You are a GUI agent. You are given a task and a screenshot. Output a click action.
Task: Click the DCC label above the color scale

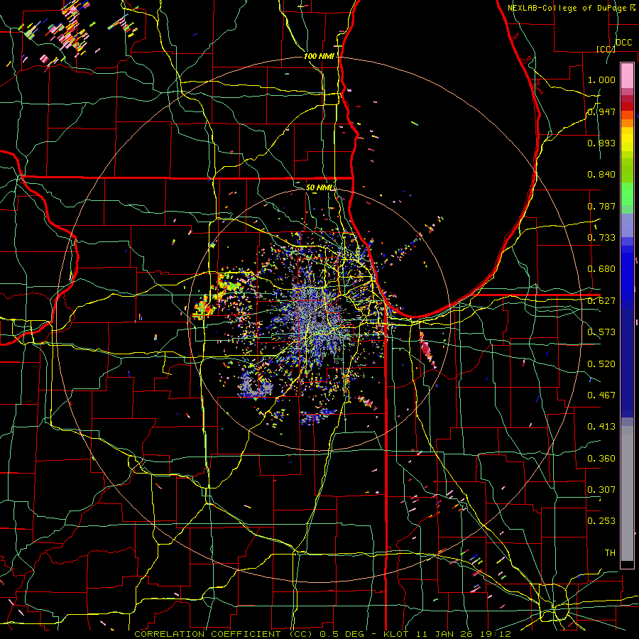coord(623,43)
